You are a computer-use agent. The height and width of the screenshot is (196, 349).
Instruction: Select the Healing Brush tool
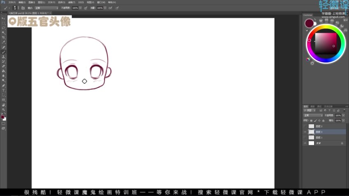pyautogui.click(x=3, y=47)
